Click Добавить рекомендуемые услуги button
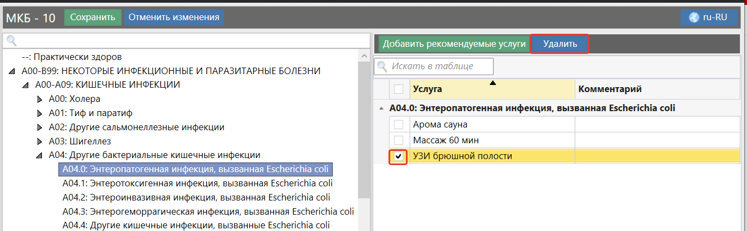 click(453, 44)
